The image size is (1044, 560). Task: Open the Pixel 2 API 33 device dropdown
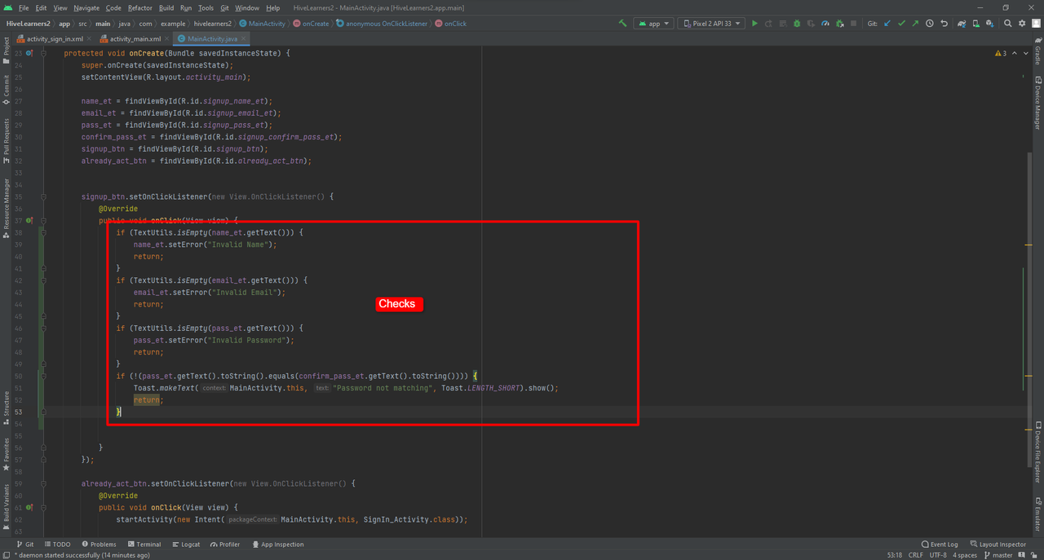pyautogui.click(x=711, y=24)
